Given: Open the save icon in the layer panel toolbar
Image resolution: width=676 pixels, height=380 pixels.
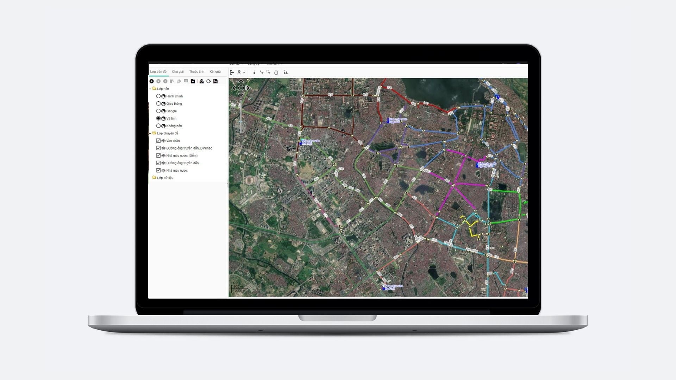Looking at the screenshot, I should click(216, 81).
